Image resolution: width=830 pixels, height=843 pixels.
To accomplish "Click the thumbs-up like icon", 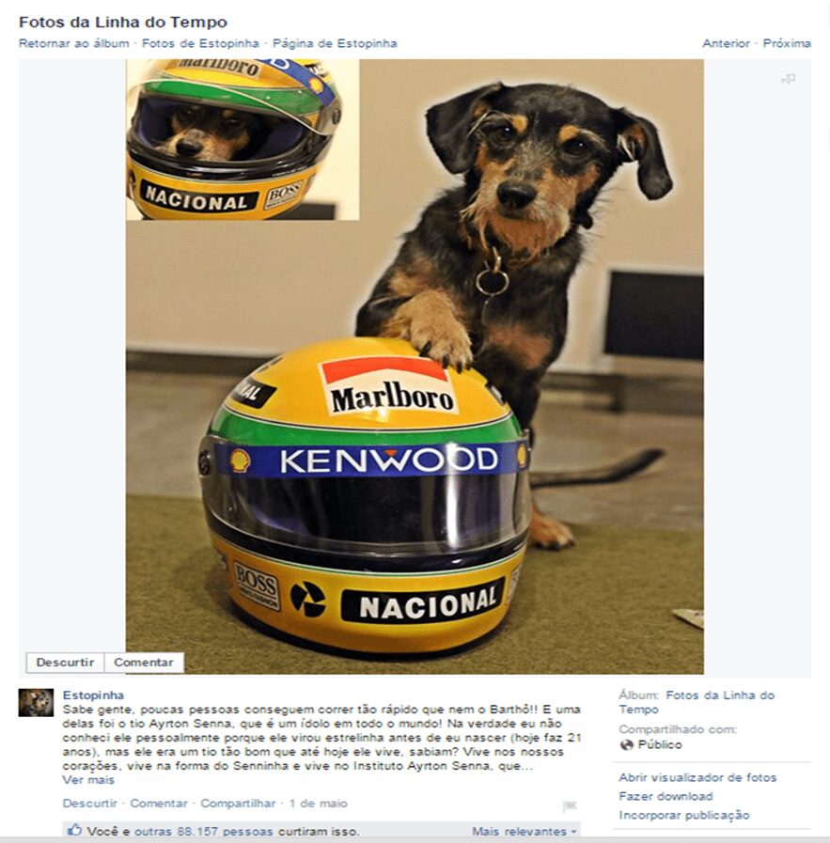I will coord(74,830).
